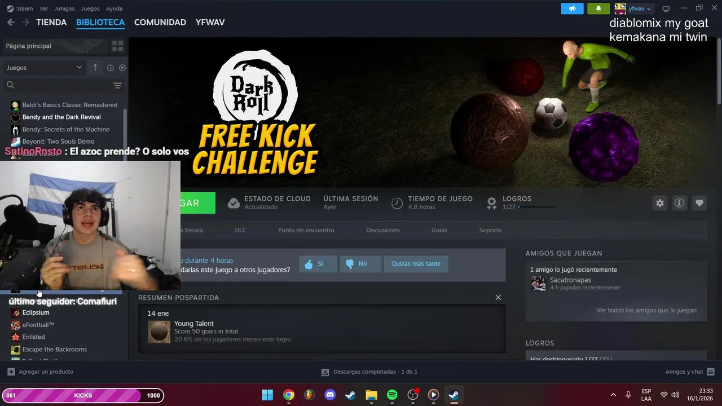Click the active Steam taskbar icon
This screenshot has width=722, height=406.
(454, 395)
